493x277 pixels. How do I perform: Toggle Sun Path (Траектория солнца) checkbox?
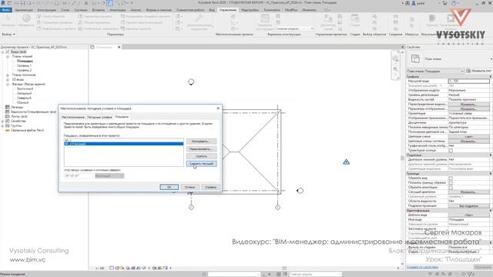pyautogui.click(x=451, y=151)
